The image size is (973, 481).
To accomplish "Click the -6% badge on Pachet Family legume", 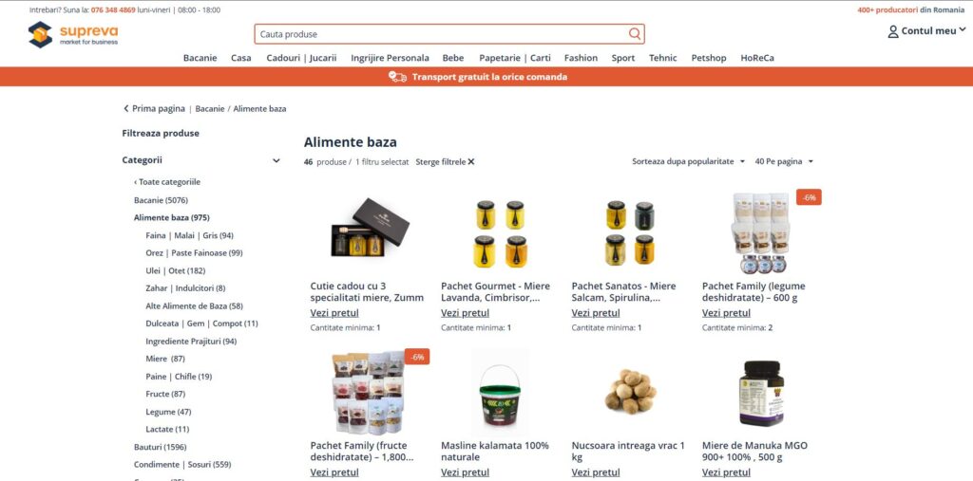I will (x=809, y=197).
